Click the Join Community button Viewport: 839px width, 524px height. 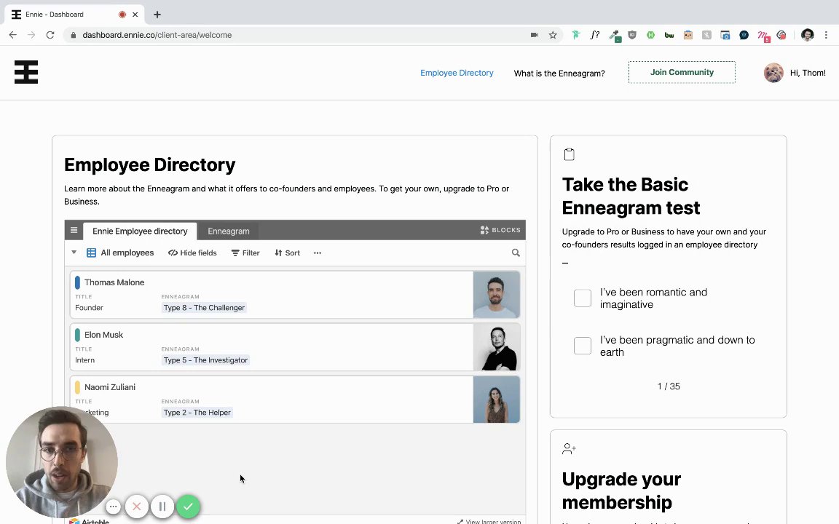(x=682, y=72)
